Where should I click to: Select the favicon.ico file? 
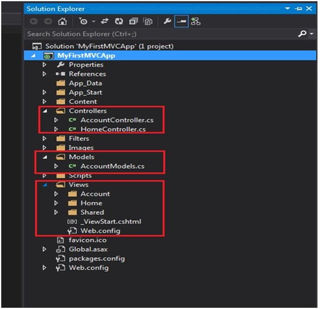point(87,240)
